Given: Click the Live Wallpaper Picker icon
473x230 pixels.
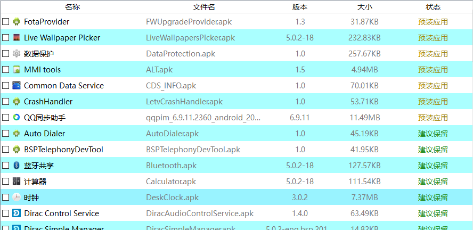Looking at the screenshot, I should pyautogui.click(x=17, y=38).
